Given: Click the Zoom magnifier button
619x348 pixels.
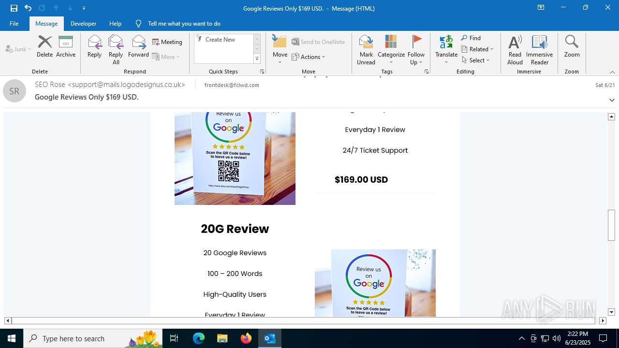Looking at the screenshot, I should click(x=572, y=47).
